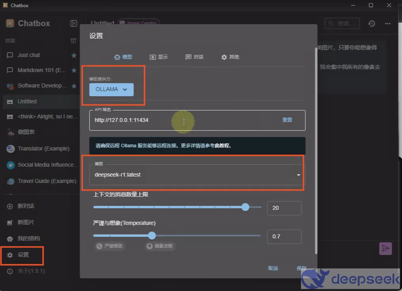Choose the 想象发散 temperature preset

[x=160, y=246]
